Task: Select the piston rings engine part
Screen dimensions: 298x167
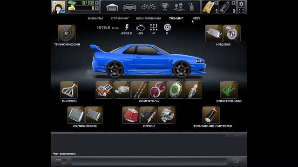Action: click(122, 90)
